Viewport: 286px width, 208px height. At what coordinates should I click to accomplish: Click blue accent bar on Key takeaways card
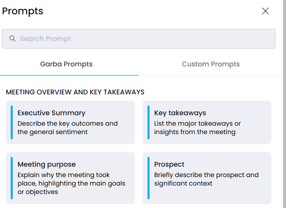click(149, 122)
